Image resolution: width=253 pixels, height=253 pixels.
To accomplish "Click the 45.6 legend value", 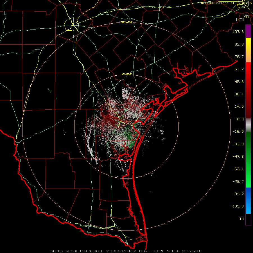I will coord(239,82).
